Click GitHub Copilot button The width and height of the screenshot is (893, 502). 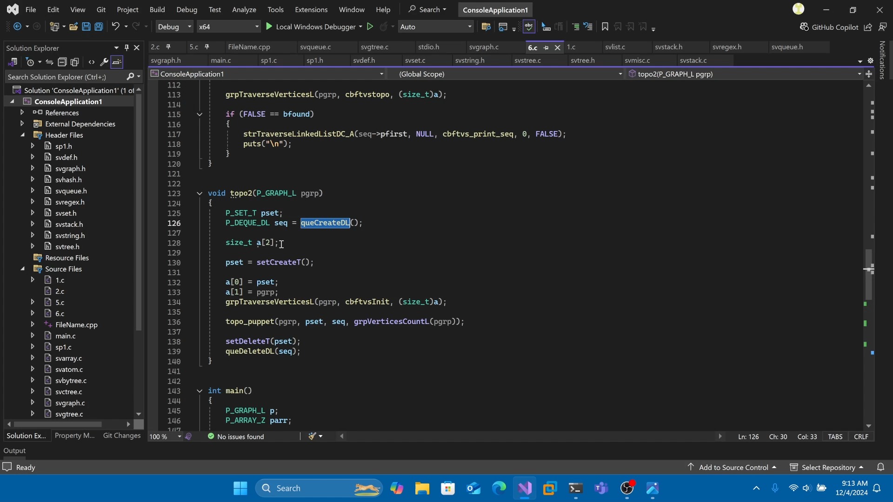point(829,27)
